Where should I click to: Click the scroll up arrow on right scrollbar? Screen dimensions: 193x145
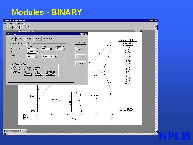pyautogui.click(x=156, y=26)
